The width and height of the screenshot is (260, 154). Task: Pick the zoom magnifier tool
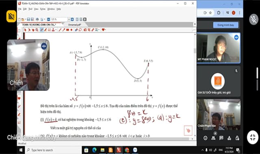coord(37,30)
